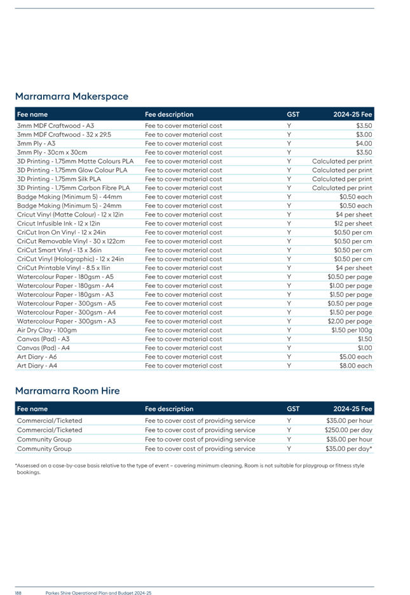The image size is (410, 595).
Task: Select the 3D Printing Silk PLA entry
Action: tap(59, 179)
